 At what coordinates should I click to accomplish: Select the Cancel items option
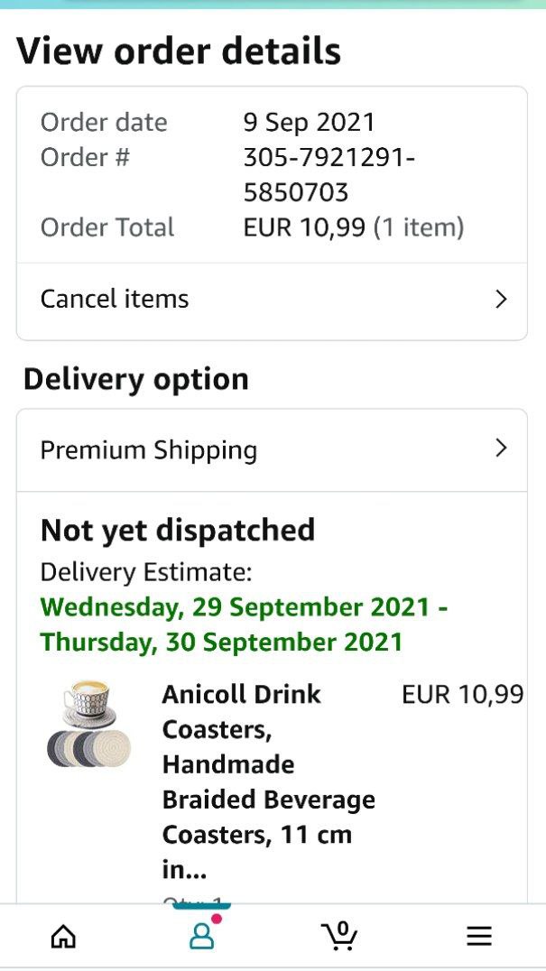115,300
